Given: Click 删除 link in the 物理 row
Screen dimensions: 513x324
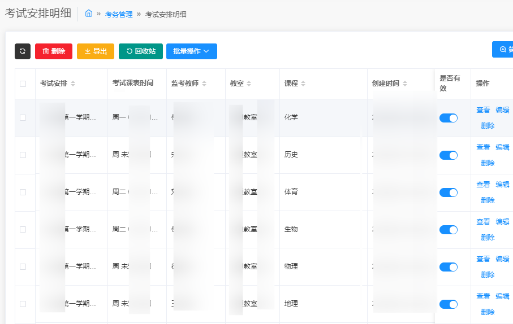Looking at the screenshot, I should [488, 275].
